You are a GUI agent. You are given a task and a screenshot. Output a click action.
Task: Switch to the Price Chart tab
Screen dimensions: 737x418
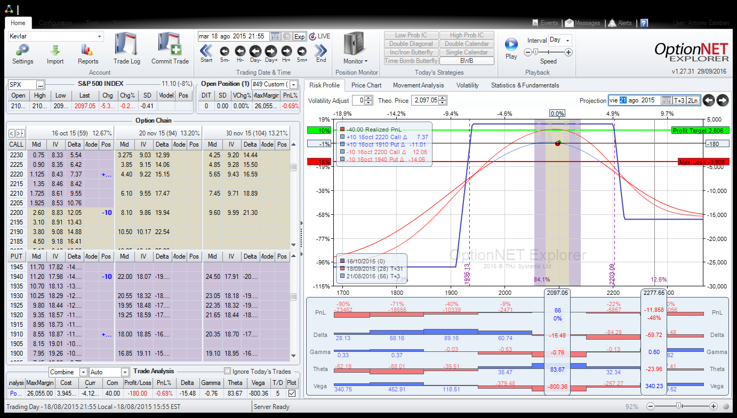[366, 85]
